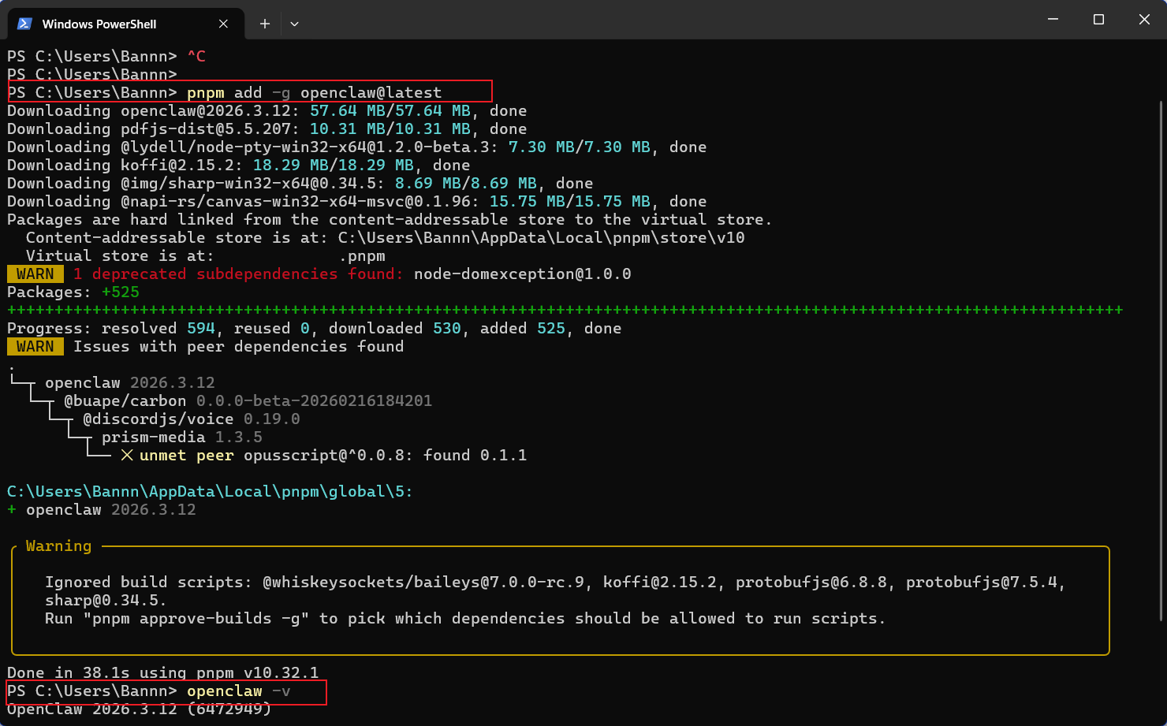Click the tree row '@discordjs/voice 0.19.0'
Screen dimensions: 1167x726
click(x=191, y=419)
